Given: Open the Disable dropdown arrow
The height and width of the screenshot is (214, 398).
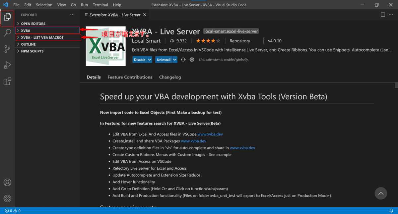Looking at the screenshot, I should [x=150, y=60].
